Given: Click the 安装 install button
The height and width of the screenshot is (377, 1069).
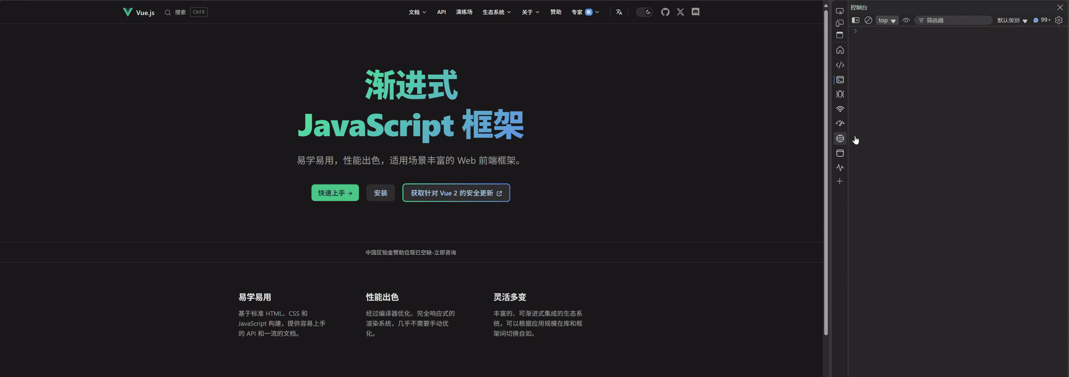Looking at the screenshot, I should point(380,193).
